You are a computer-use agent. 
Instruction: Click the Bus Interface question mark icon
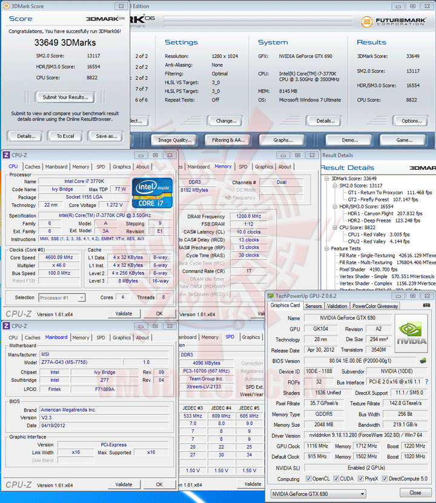point(426,381)
